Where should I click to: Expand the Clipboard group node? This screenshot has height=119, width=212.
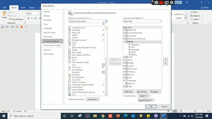130,45
